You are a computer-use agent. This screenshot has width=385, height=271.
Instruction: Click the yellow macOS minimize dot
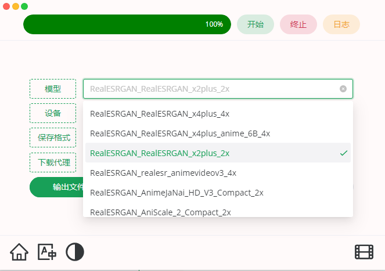[16, 6]
